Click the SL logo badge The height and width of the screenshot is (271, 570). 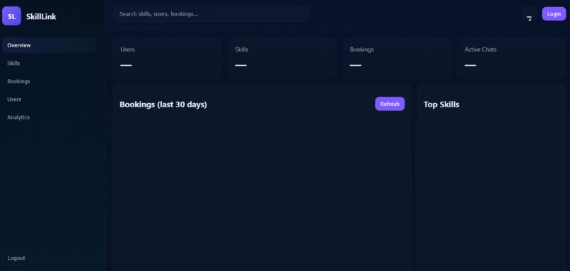pos(11,16)
